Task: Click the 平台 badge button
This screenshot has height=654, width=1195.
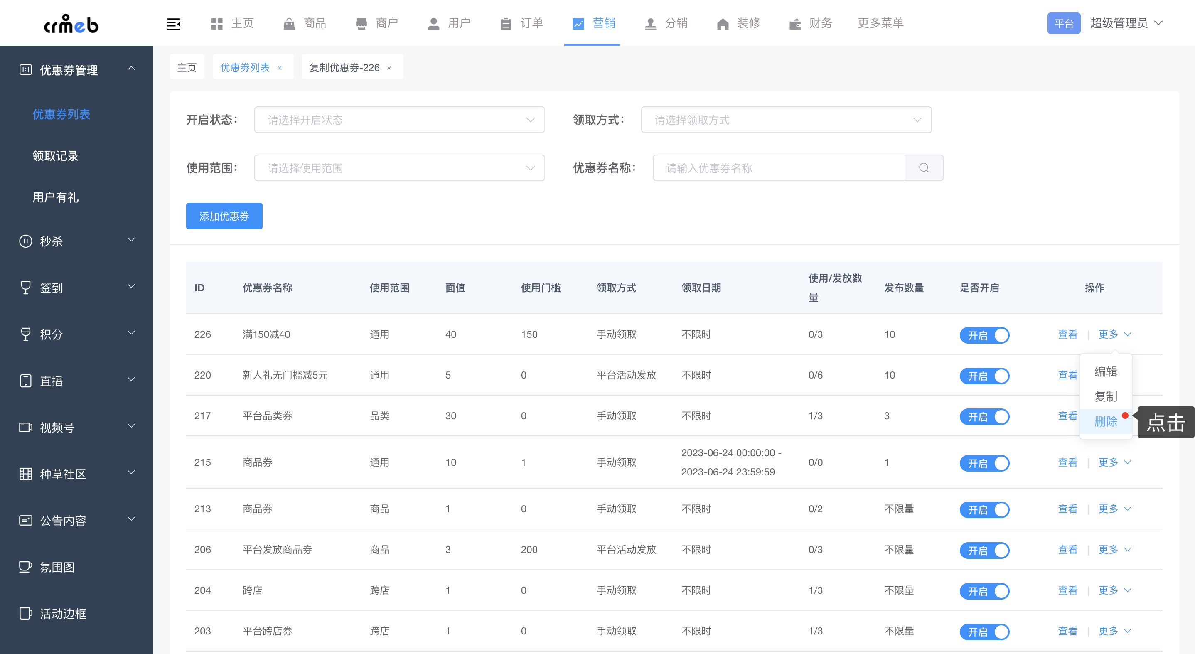Action: pyautogui.click(x=1063, y=24)
